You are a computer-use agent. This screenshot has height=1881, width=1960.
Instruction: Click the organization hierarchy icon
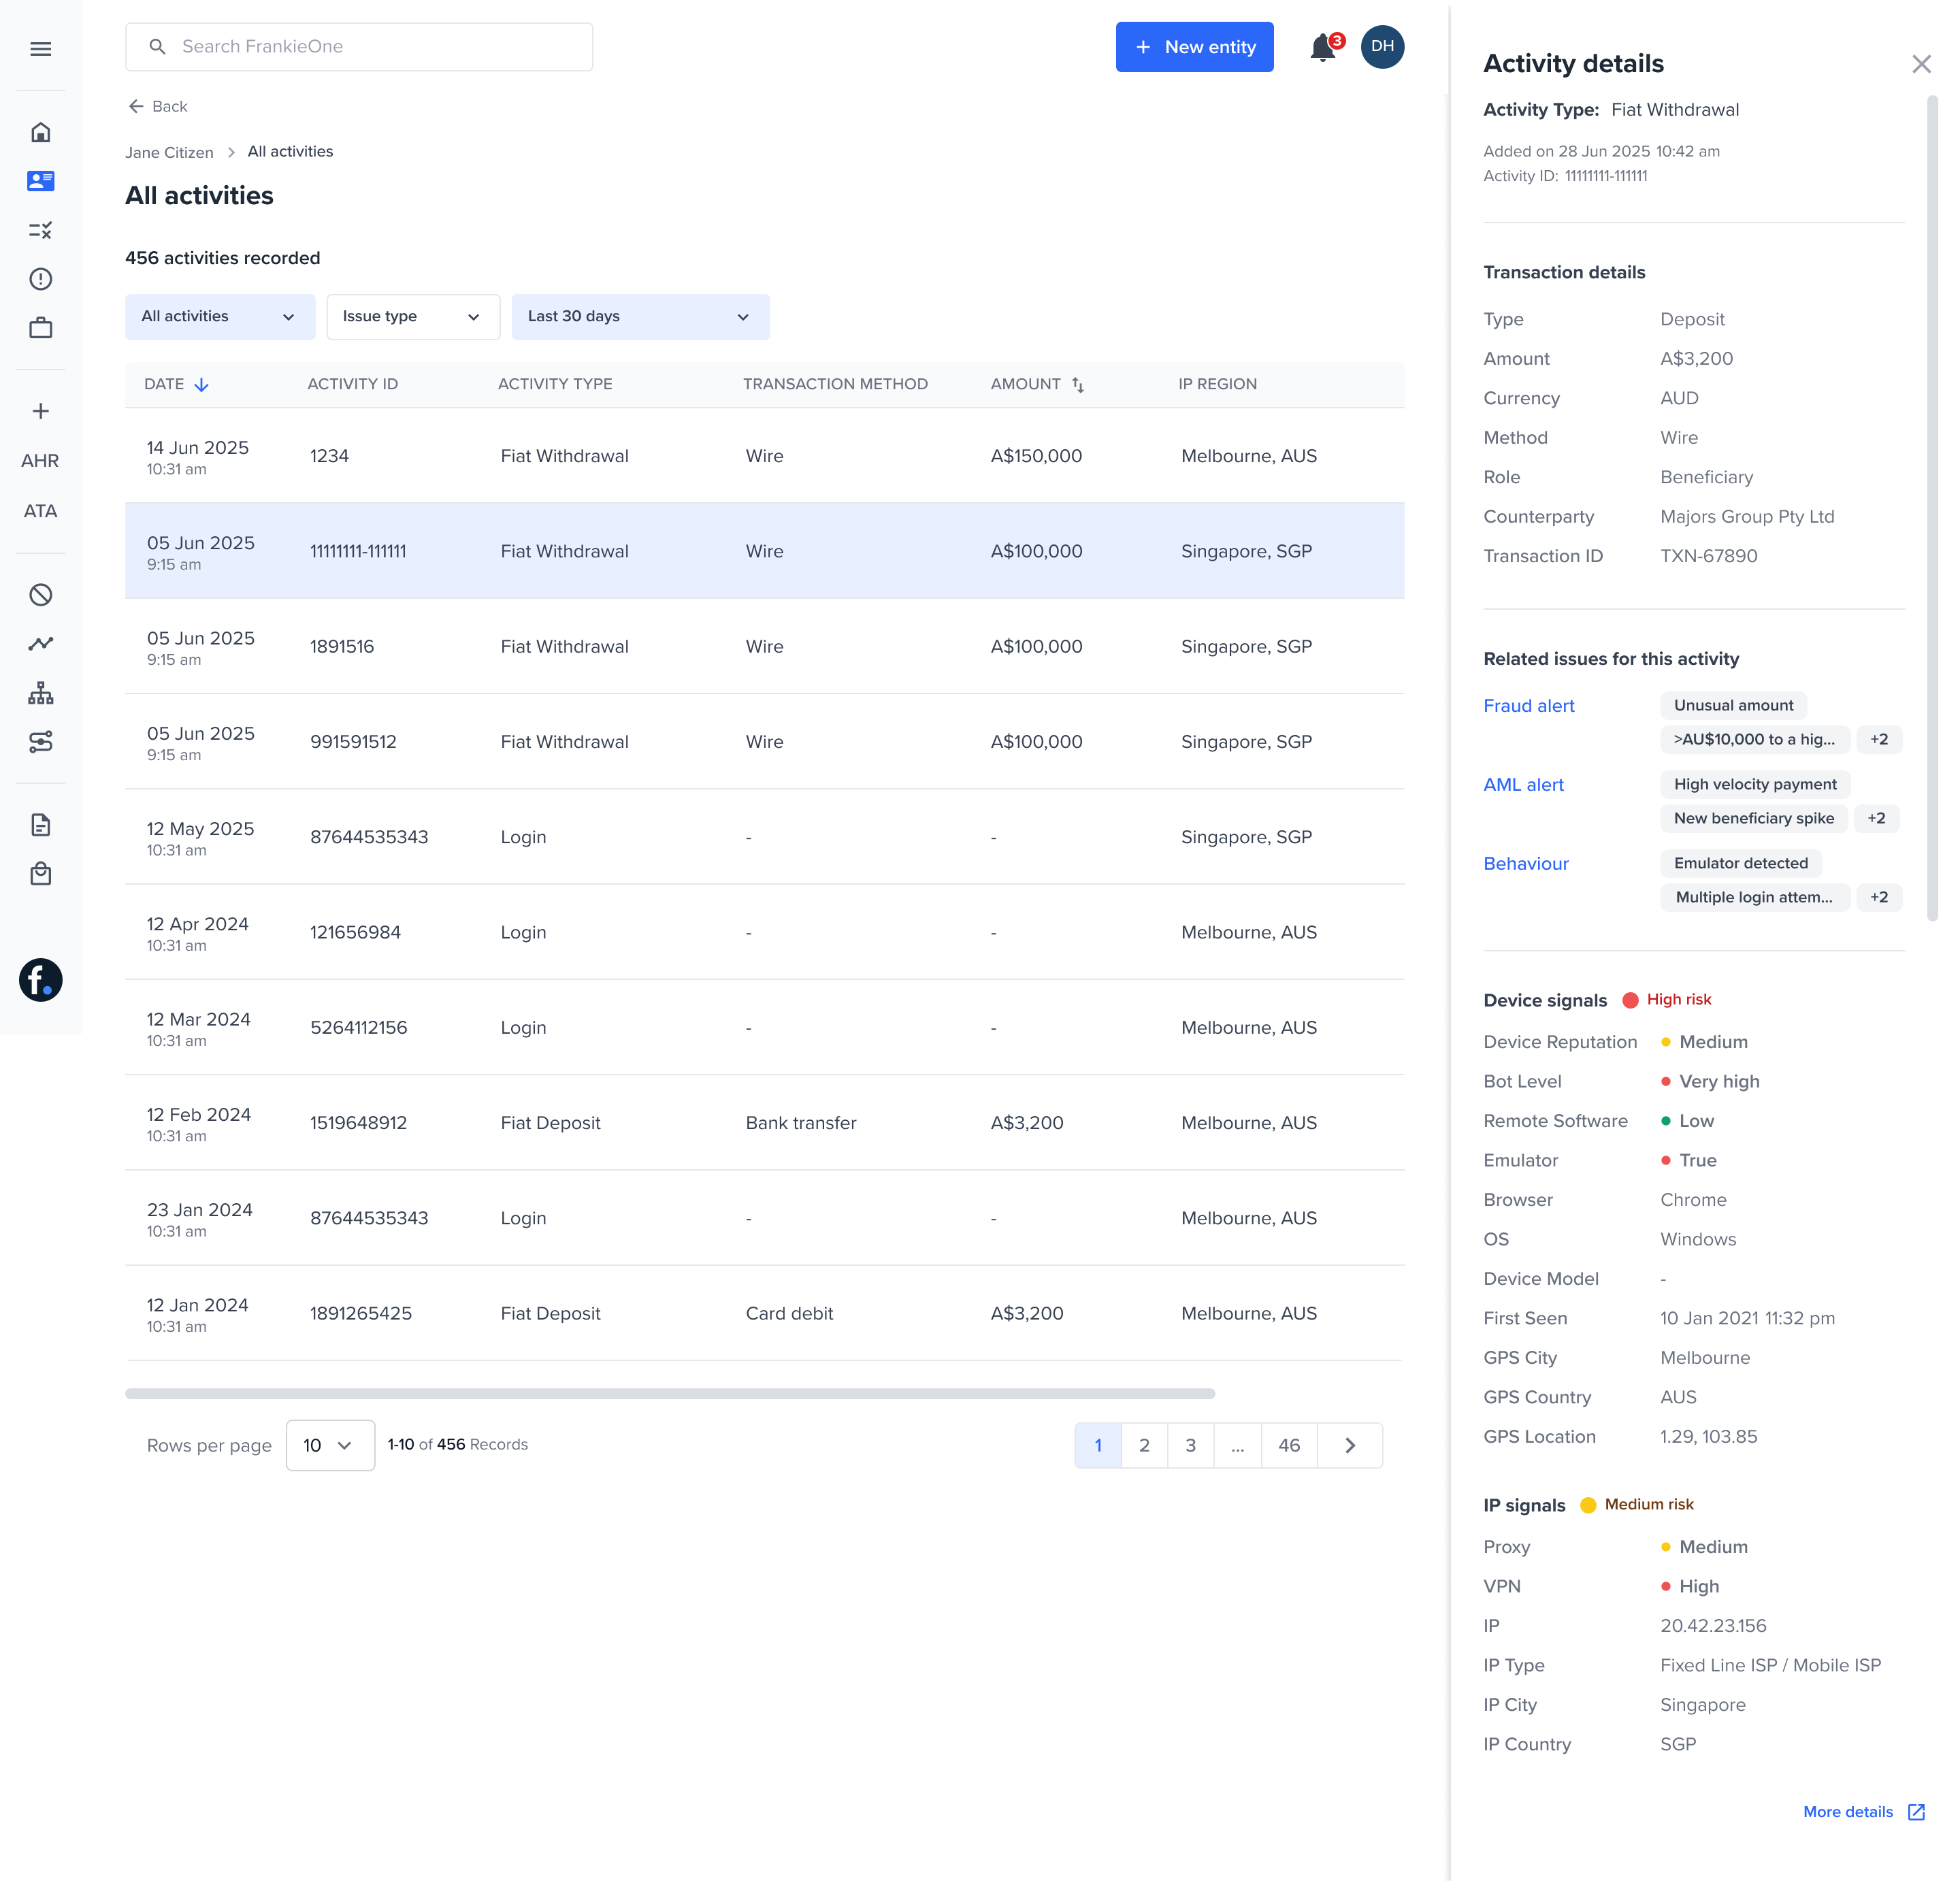40,693
